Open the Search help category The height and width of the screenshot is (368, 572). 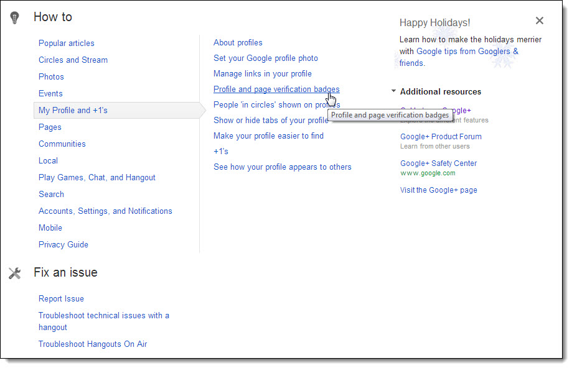point(51,194)
